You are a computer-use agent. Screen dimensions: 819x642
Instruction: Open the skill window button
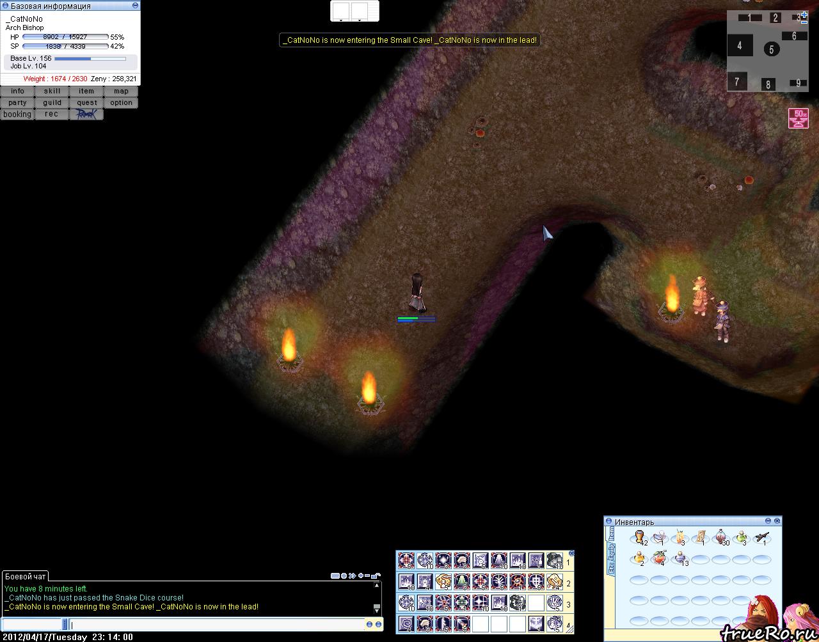pos(52,91)
